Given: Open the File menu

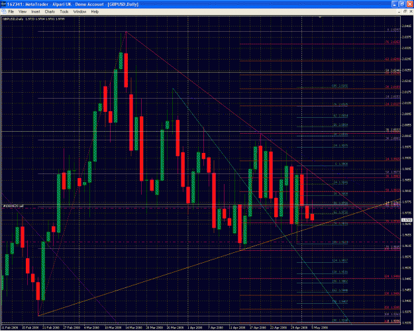Looking at the screenshot, I should [11, 12].
